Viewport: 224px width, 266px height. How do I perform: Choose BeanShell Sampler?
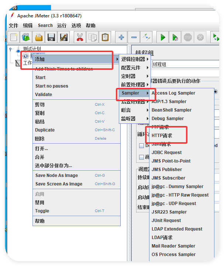click(x=182, y=110)
